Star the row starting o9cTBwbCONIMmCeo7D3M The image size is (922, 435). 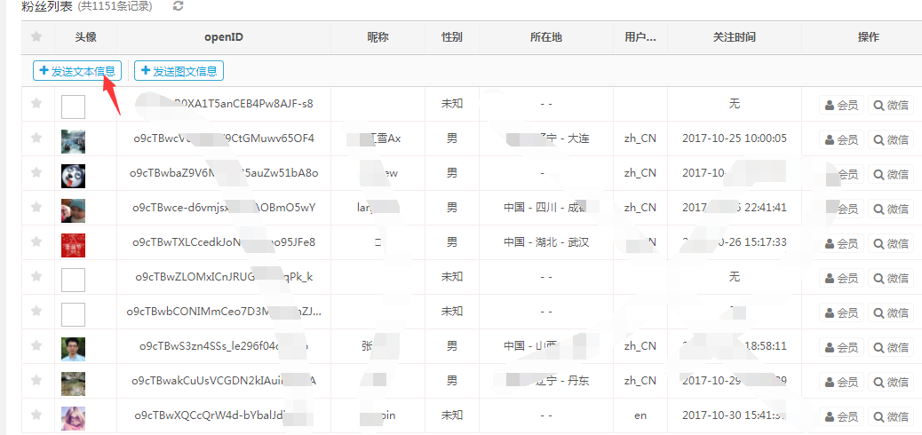click(36, 311)
